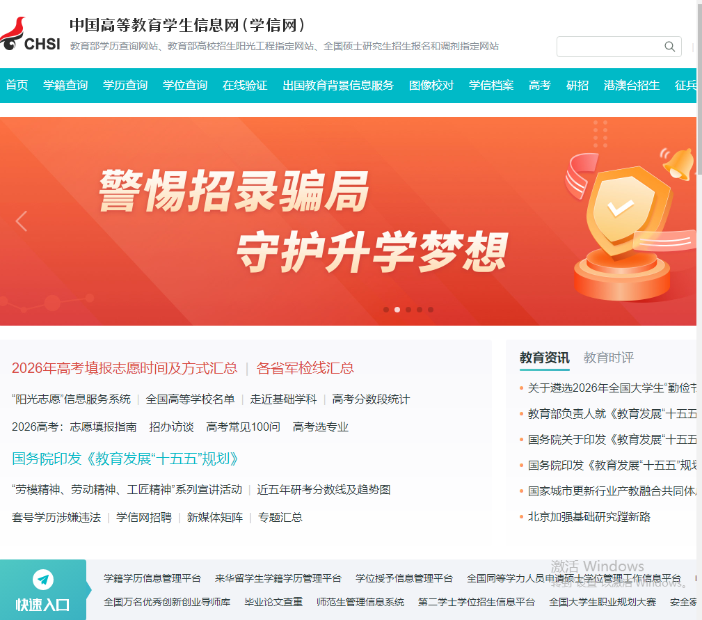Open 第二学士学位招生信息平台 quick link
Image resolution: width=702 pixels, height=620 pixels.
coord(477,602)
